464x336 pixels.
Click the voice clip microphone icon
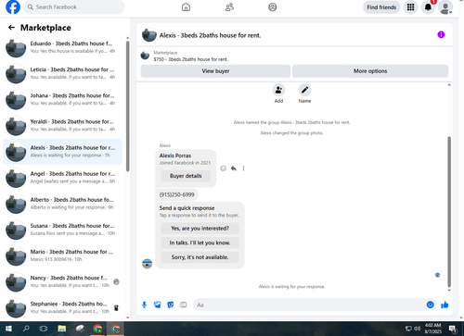click(144, 305)
